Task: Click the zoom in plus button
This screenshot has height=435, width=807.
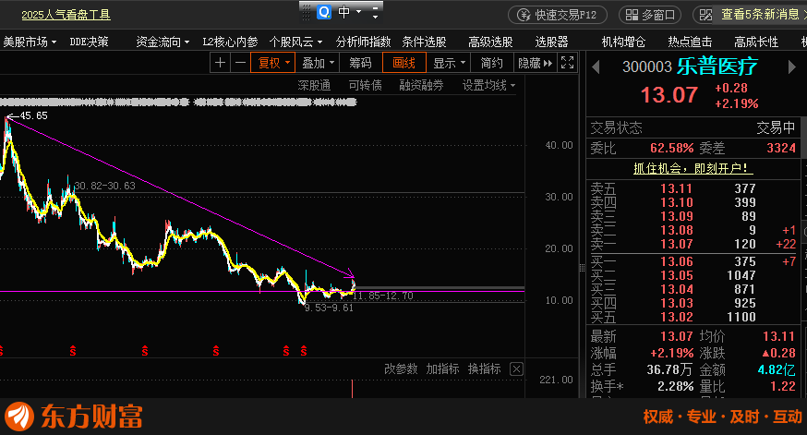Action: tap(221, 63)
